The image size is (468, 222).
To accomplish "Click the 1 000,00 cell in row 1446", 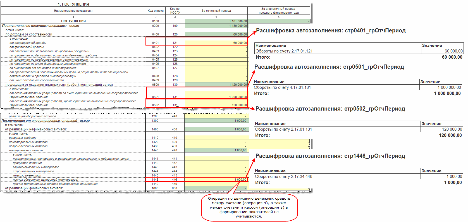I will pos(216,180).
